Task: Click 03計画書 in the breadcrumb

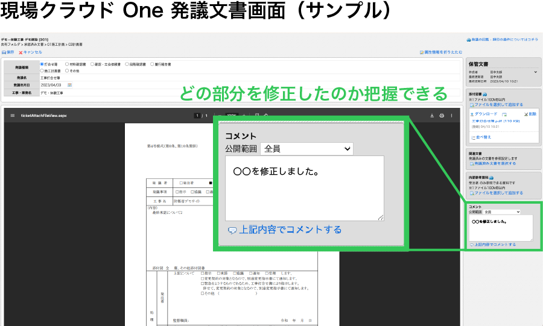Action: click(75, 45)
